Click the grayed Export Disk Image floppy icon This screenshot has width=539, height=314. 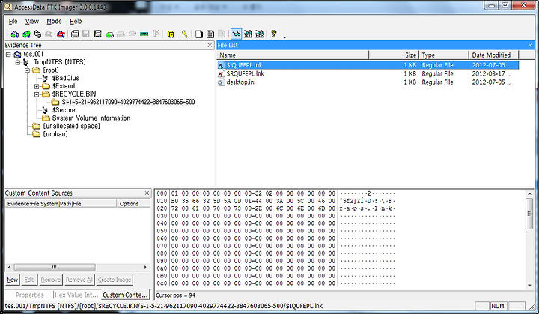click(x=86, y=34)
